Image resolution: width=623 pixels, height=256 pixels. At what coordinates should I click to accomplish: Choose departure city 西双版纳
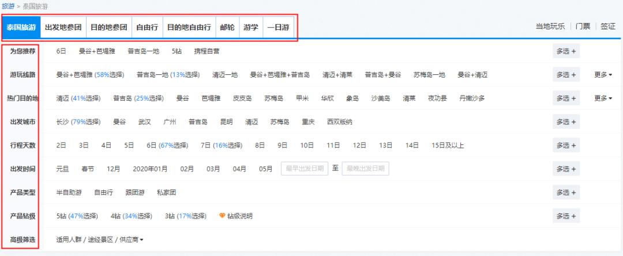[340, 121]
